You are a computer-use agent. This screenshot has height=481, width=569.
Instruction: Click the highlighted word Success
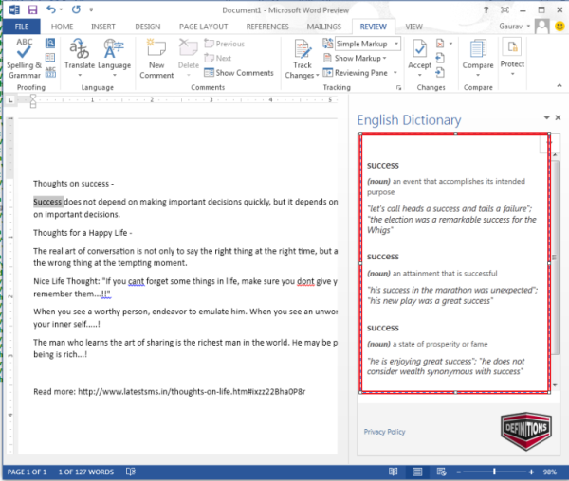point(47,202)
